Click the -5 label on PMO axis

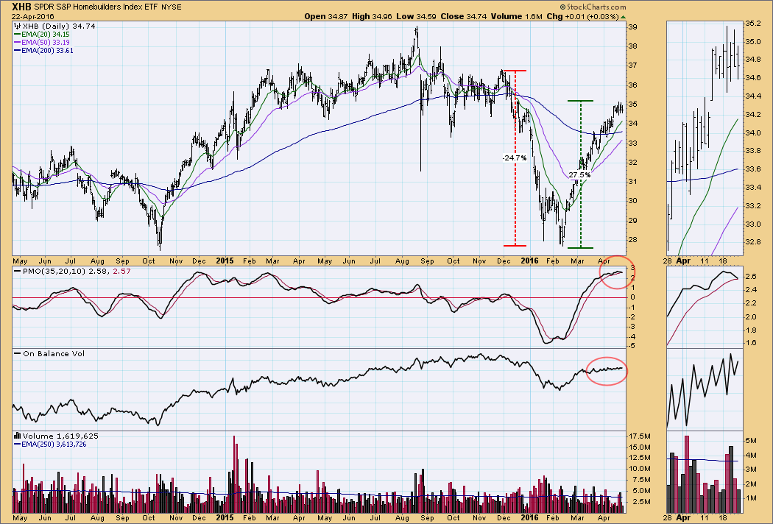(632, 346)
